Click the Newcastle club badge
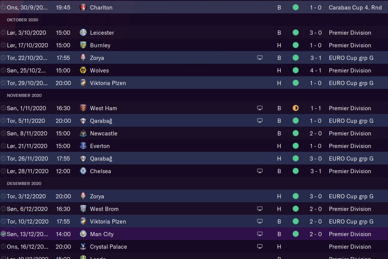The image size is (388, 259). coord(83,134)
